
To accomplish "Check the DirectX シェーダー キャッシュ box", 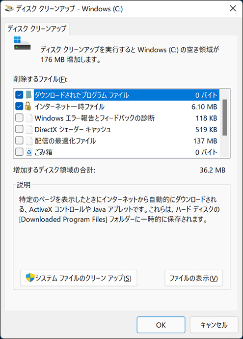I will (19, 129).
